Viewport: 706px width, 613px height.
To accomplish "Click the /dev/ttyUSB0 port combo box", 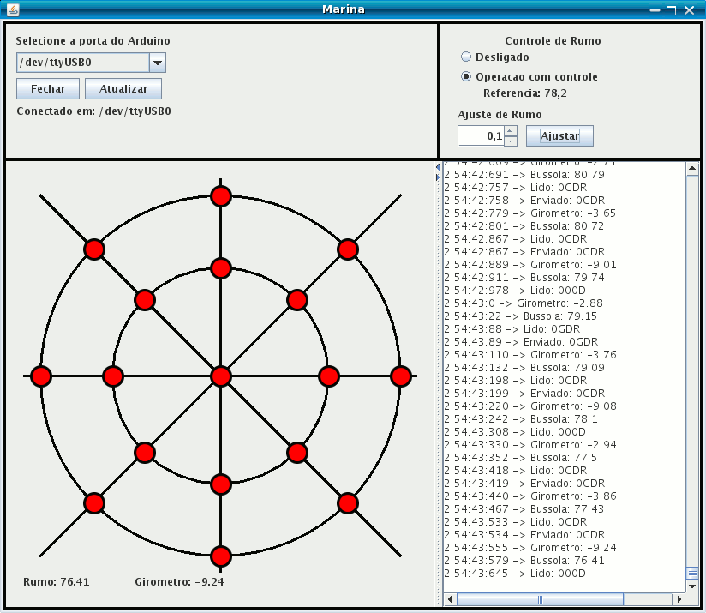I will coord(91,63).
